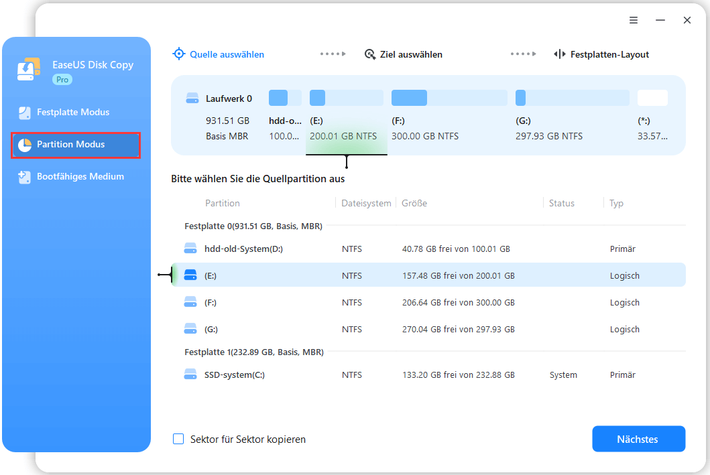The width and height of the screenshot is (710, 475).
Task: Click 206.64 GB frei von 300.00 GB
Action: (x=458, y=302)
